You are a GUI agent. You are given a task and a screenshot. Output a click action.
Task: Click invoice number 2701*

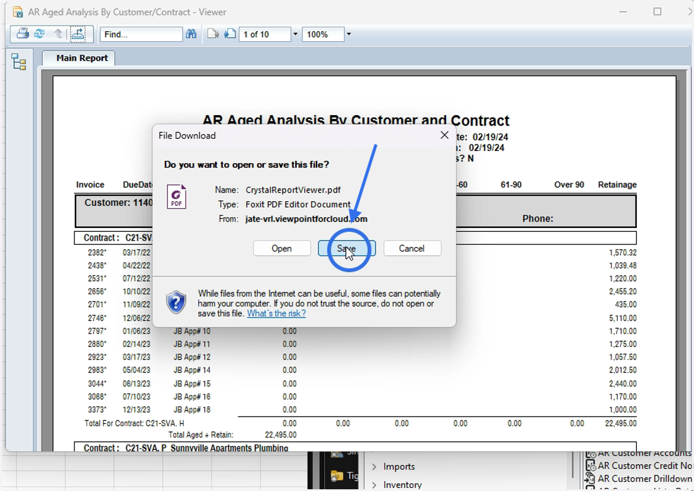(97, 304)
